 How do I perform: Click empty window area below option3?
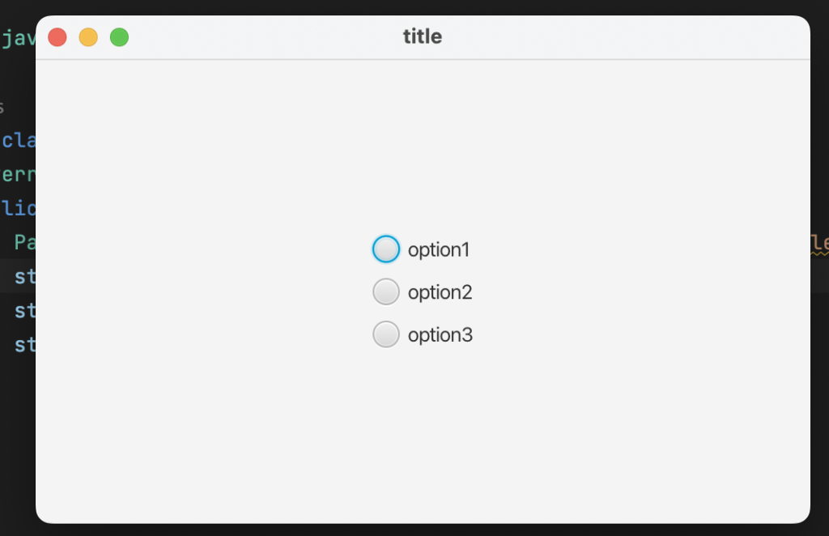coord(423,429)
